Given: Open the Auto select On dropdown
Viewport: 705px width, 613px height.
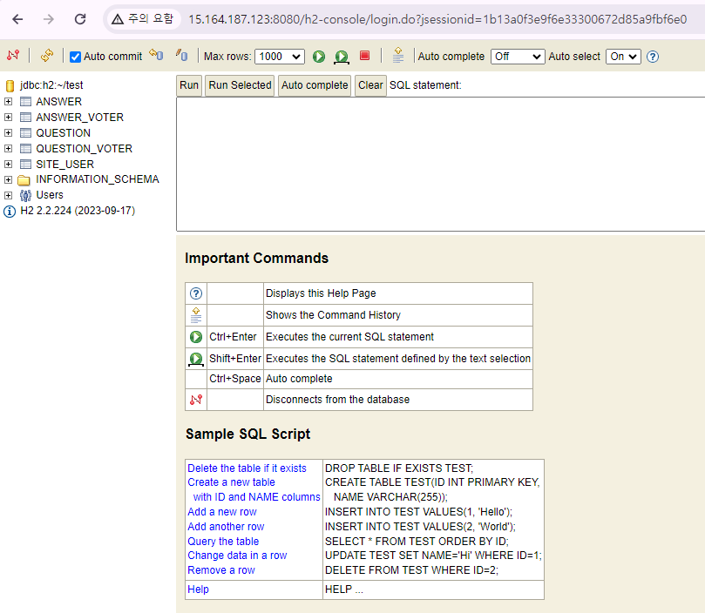Looking at the screenshot, I should tap(623, 57).
